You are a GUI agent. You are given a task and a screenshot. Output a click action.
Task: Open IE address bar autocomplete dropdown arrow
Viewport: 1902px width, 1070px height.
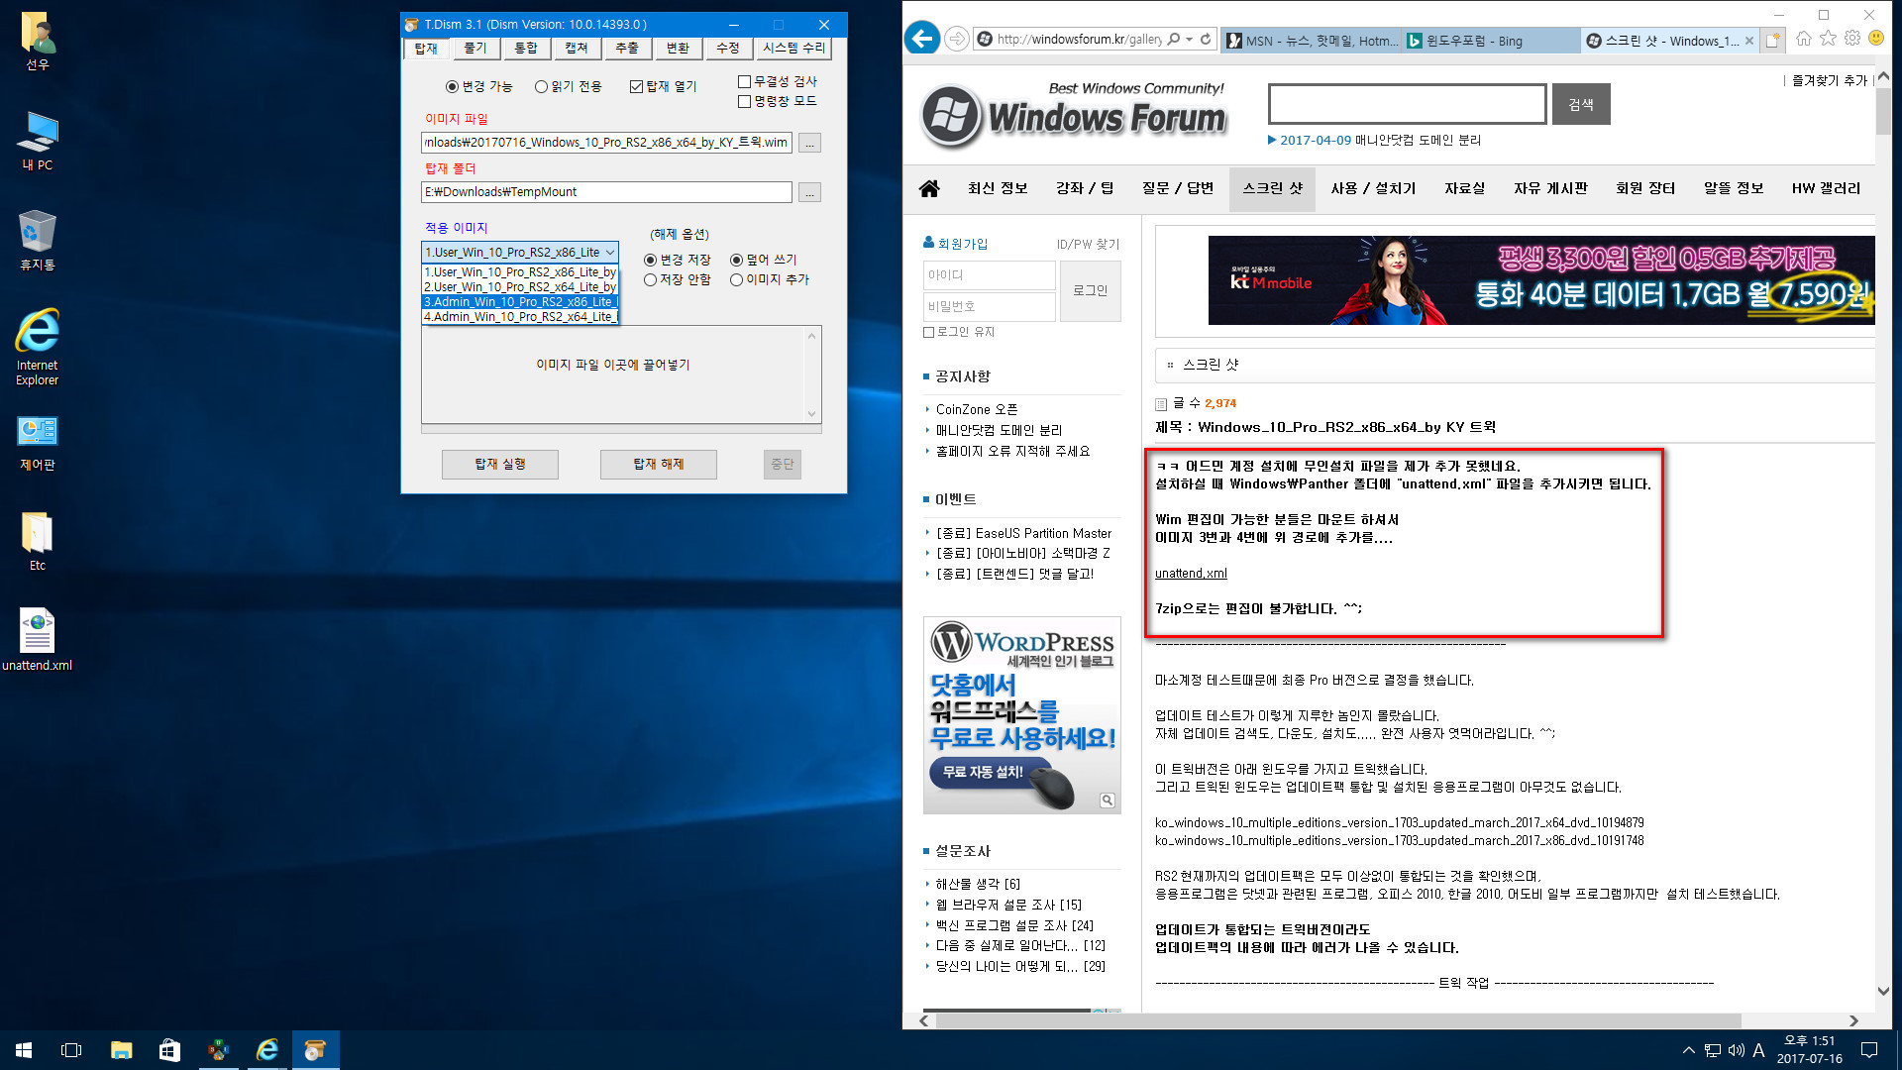(x=1190, y=40)
